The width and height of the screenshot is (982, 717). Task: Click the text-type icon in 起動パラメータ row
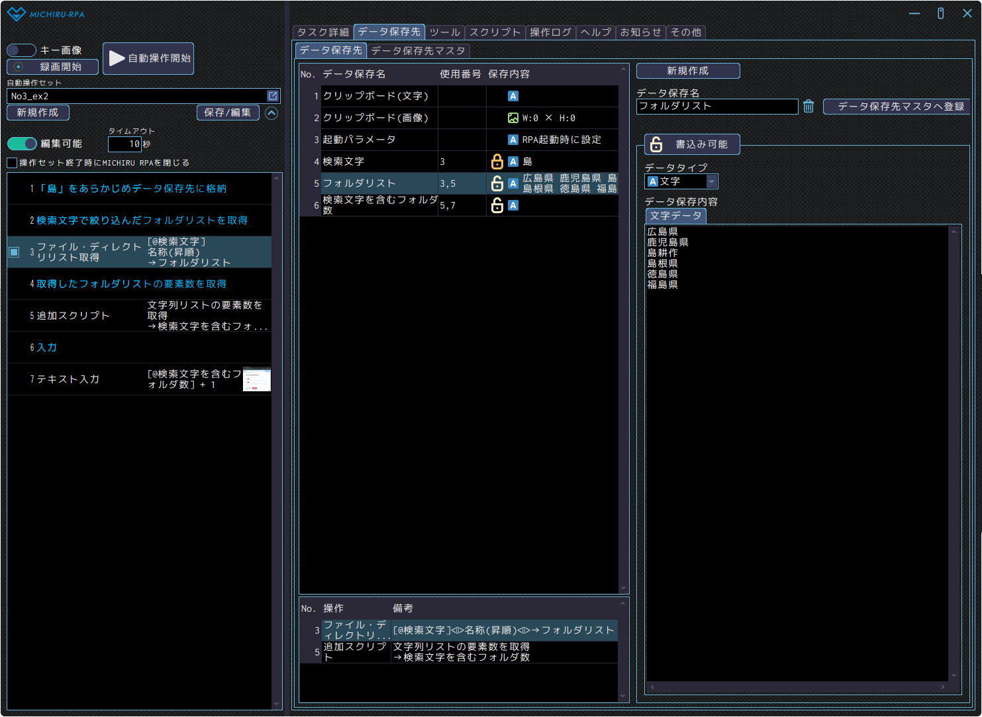tap(513, 140)
